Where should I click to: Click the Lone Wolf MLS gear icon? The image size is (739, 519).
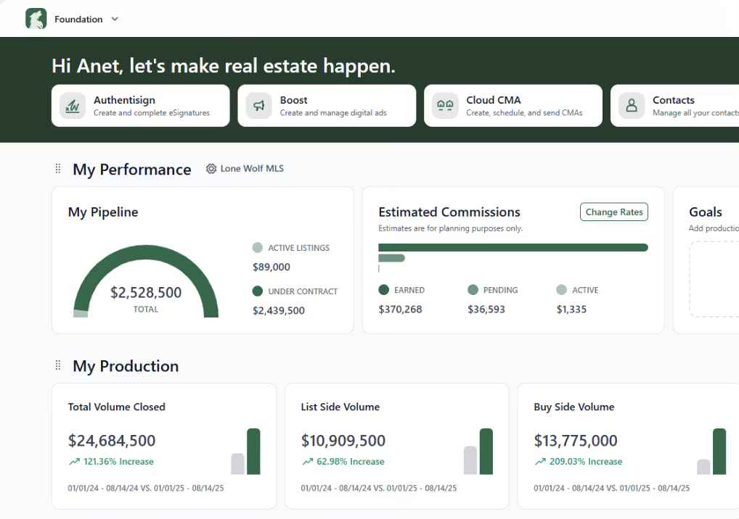[x=210, y=168]
